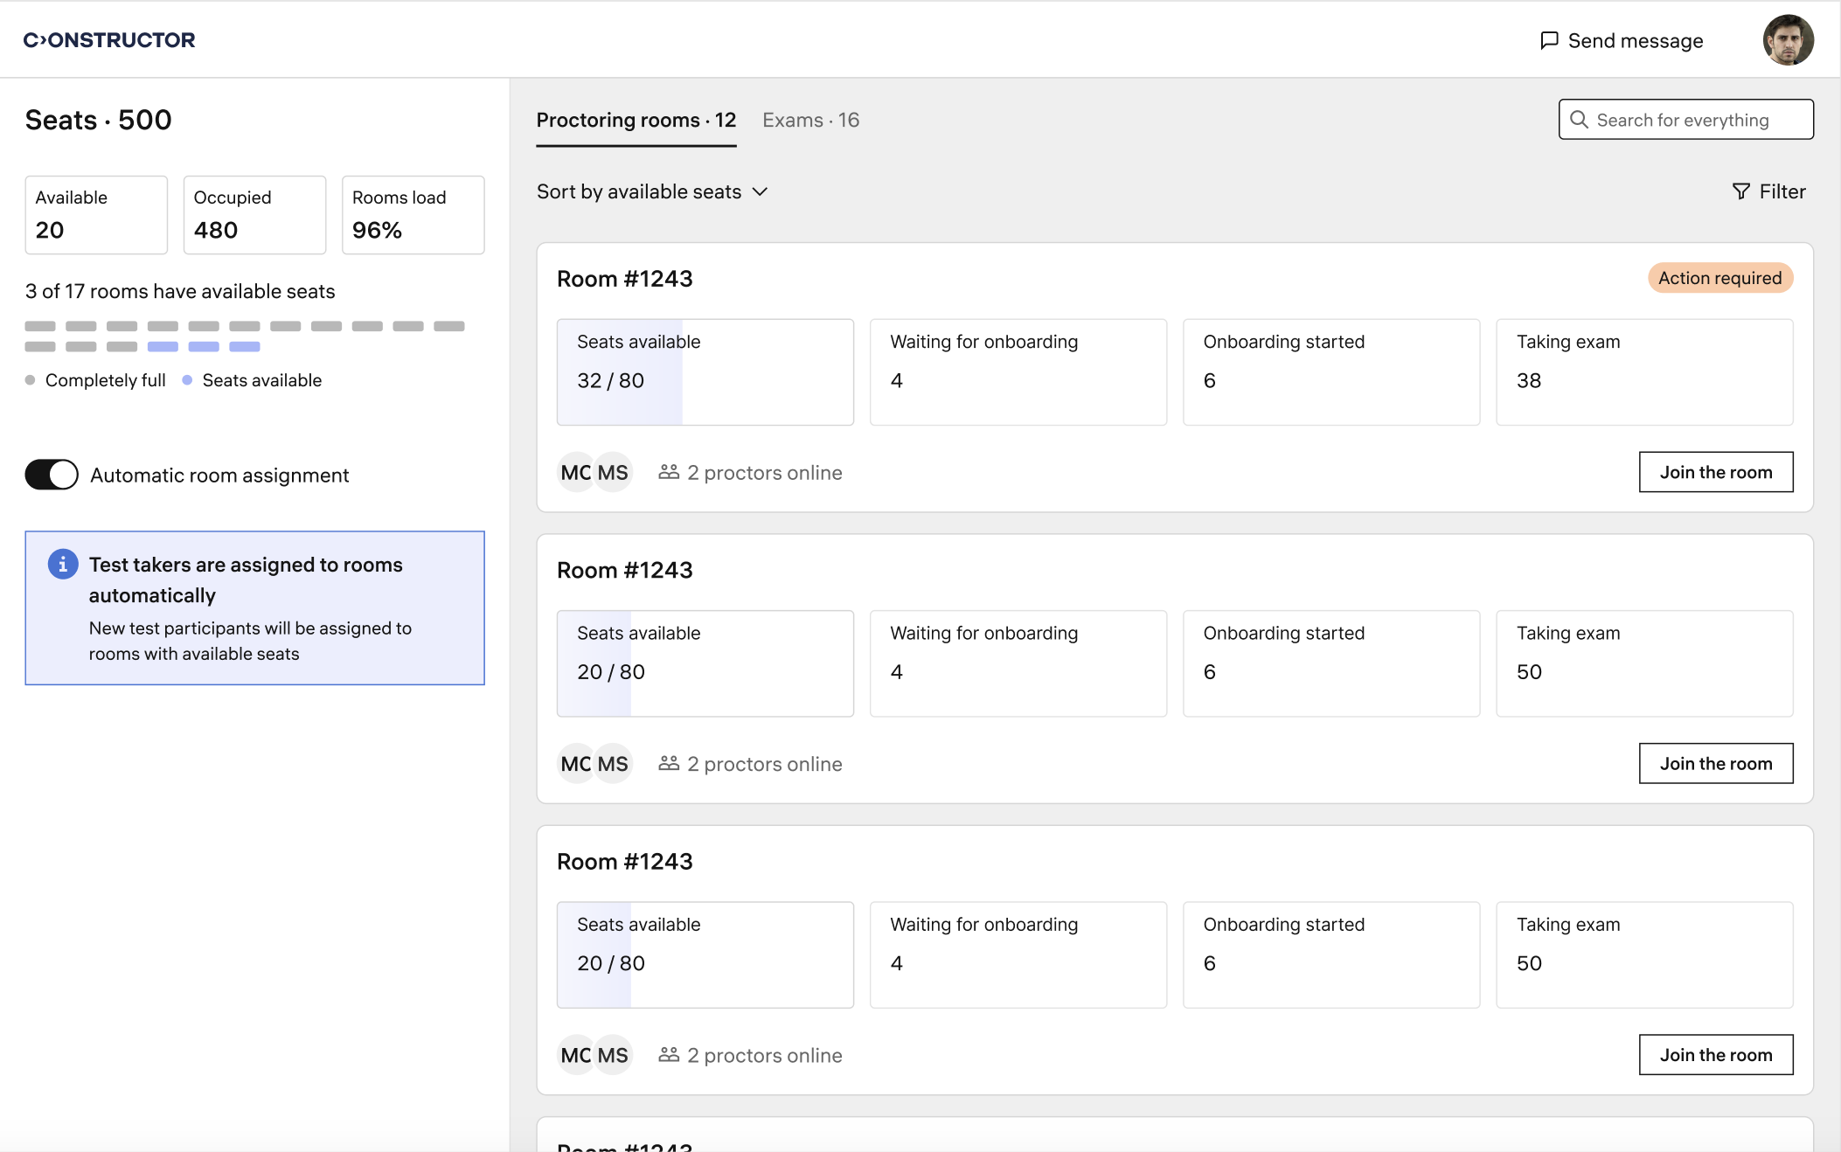Toggle Automatic room assignment switch

point(52,475)
